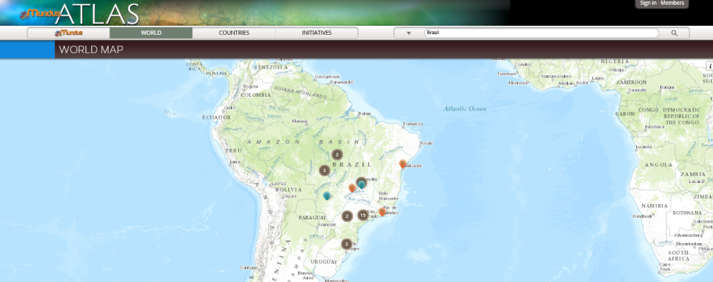Click the 'GABON' country label
Viewport: 713px width, 282px height.
(x=625, y=114)
